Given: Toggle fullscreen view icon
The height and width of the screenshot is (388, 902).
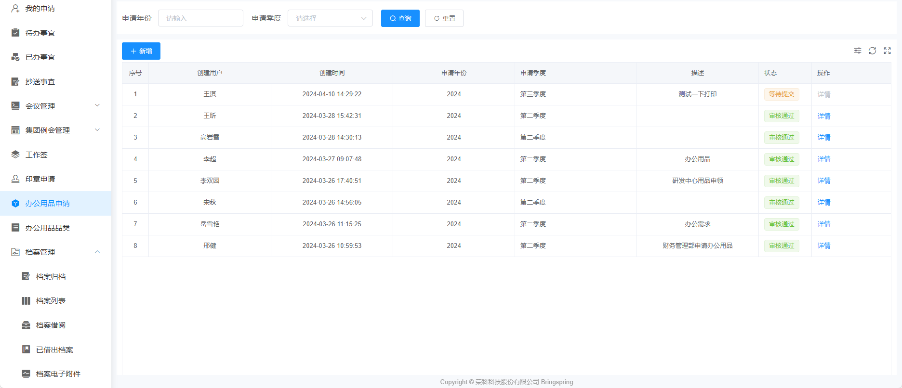Looking at the screenshot, I should click(887, 51).
